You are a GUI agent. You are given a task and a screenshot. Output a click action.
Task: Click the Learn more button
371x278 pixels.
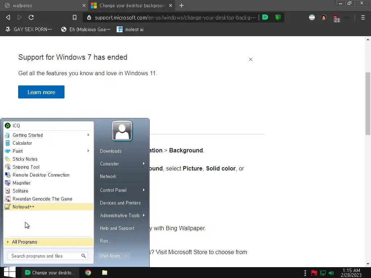pyautogui.click(x=41, y=92)
